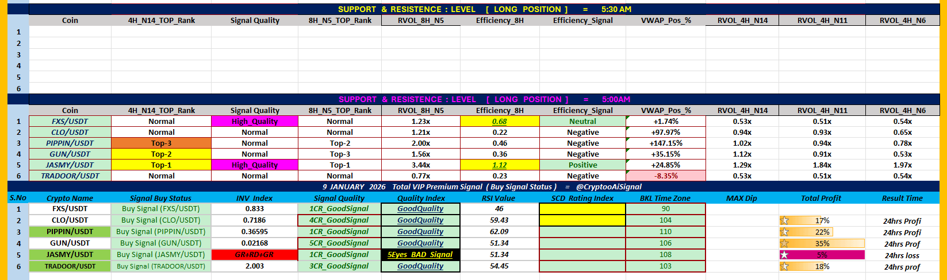Select the green Positive efficiency signal cell
The width and height of the screenshot is (947, 280).
coord(582,165)
